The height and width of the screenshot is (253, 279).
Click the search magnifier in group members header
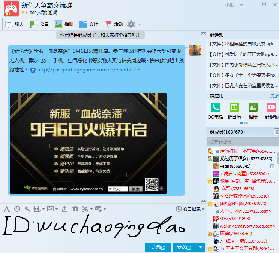(277, 132)
